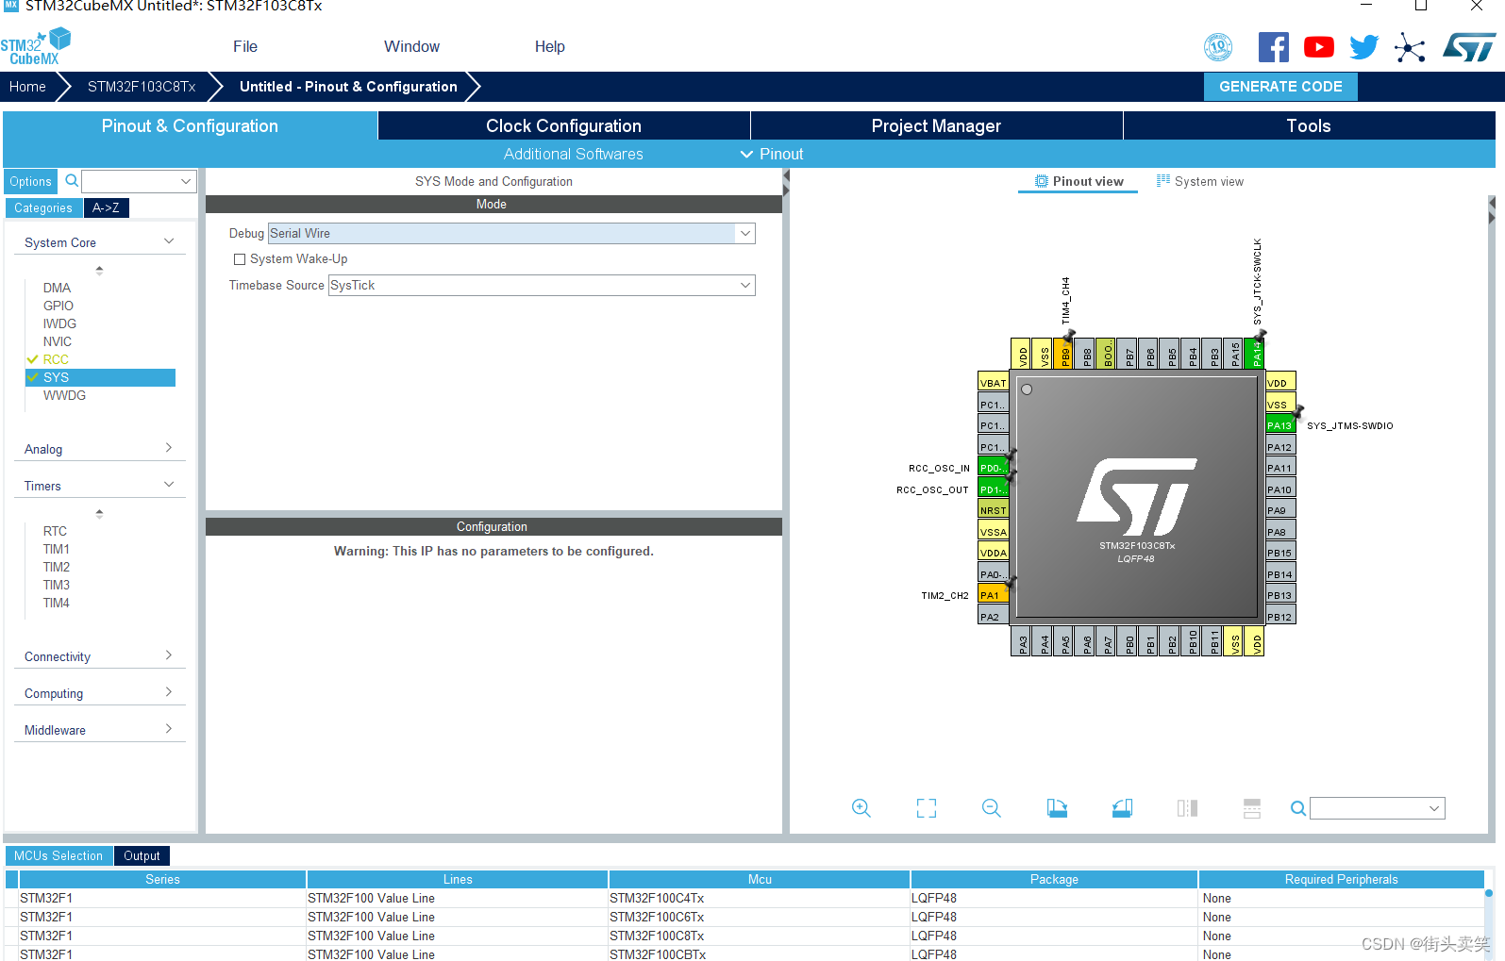Fit chip view to the window
This screenshot has height=961, width=1505.
[927, 808]
